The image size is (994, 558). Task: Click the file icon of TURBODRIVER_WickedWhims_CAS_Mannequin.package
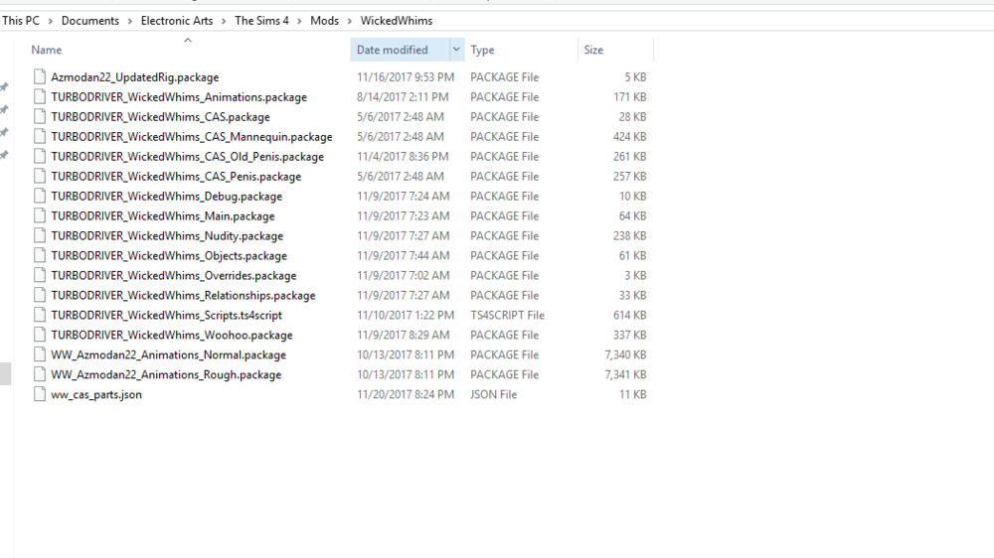40,137
